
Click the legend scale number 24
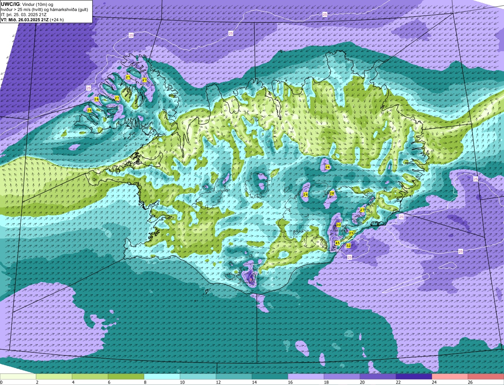(x=434, y=382)
